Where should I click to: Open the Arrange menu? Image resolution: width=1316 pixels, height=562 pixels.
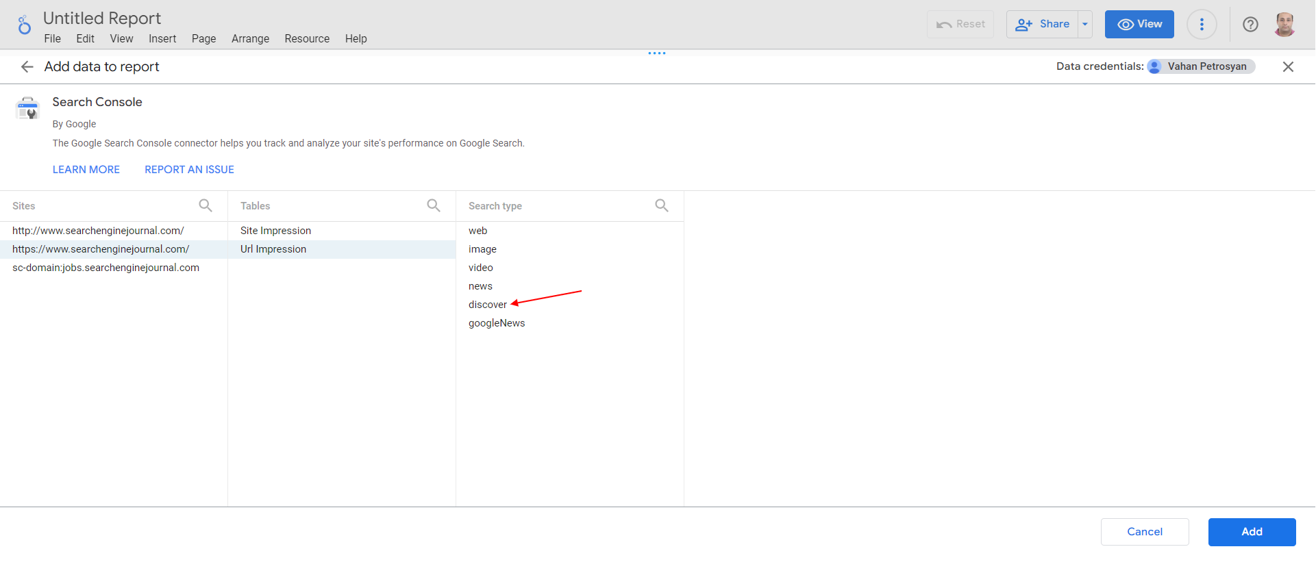(250, 39)
